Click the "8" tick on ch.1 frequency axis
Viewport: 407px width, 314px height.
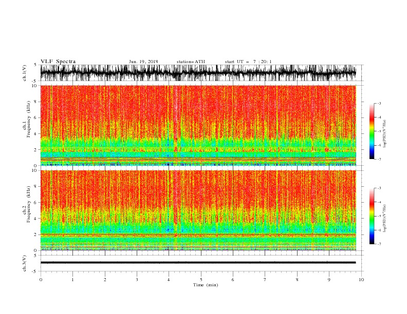[x=36, y=102]
